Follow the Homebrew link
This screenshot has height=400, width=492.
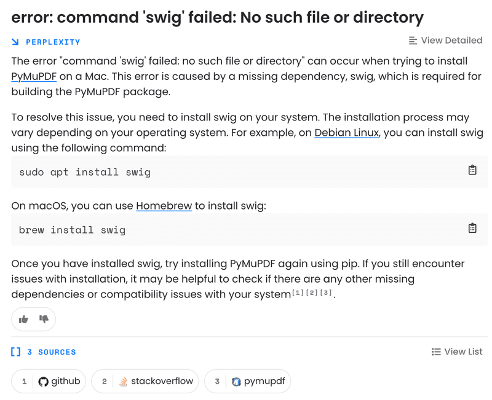(x=164, y=206)
